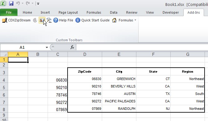This screenshot has width=208, height=121.
Task: Redo the last action
Action: 28,3
